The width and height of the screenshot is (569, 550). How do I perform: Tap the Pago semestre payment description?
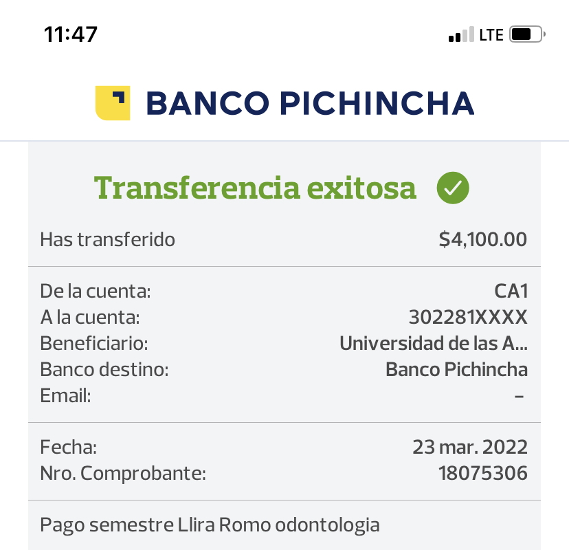tap(210, 525)
